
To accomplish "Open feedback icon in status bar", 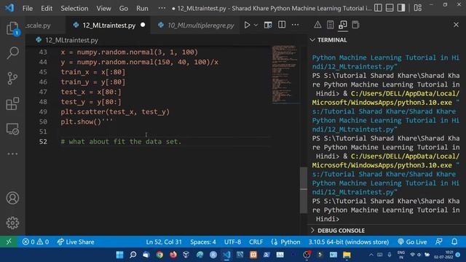I will (x=439, y=242).
